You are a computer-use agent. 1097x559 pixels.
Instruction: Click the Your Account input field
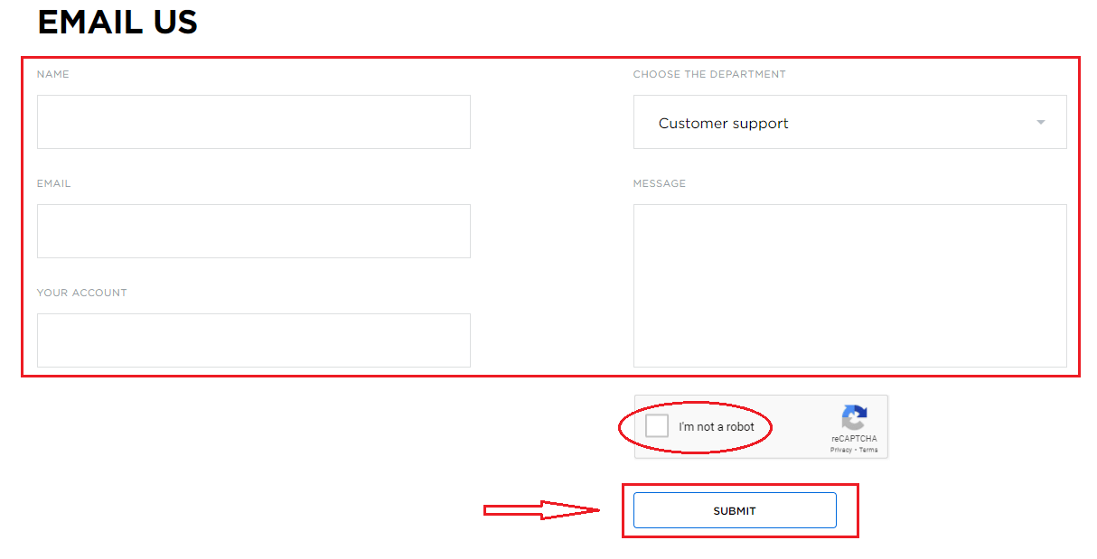254,340
